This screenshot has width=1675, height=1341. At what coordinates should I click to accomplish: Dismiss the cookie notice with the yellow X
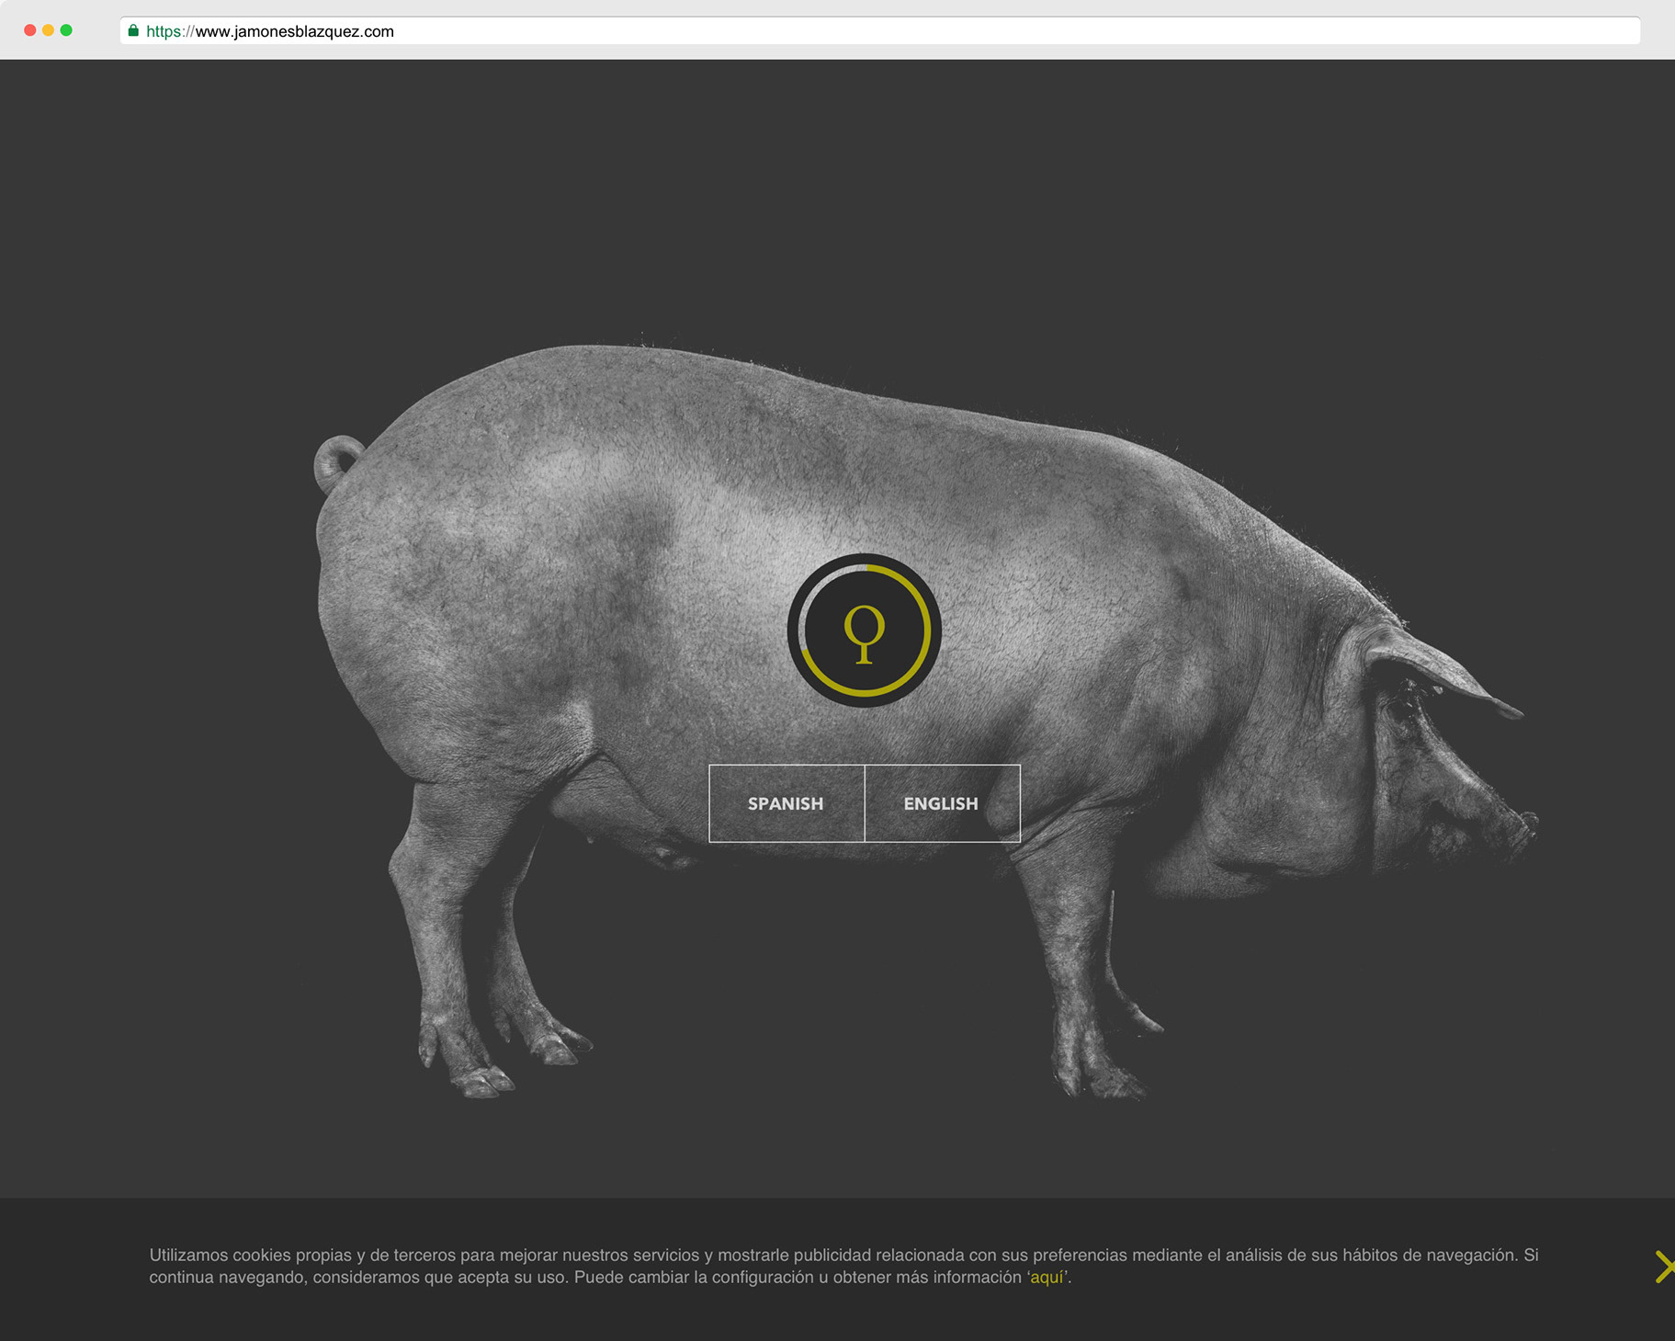click(1664, 1267)
